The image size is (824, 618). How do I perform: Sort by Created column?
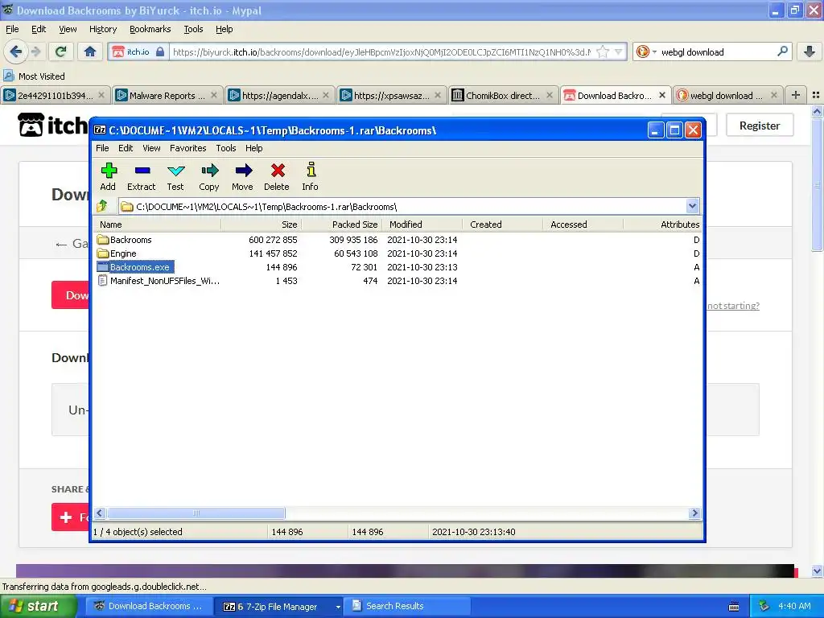tap(503, 225)
